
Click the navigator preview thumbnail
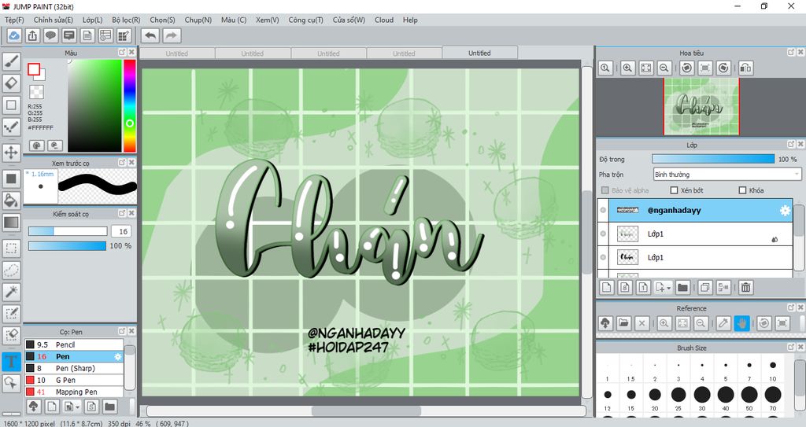coord(701,107)
